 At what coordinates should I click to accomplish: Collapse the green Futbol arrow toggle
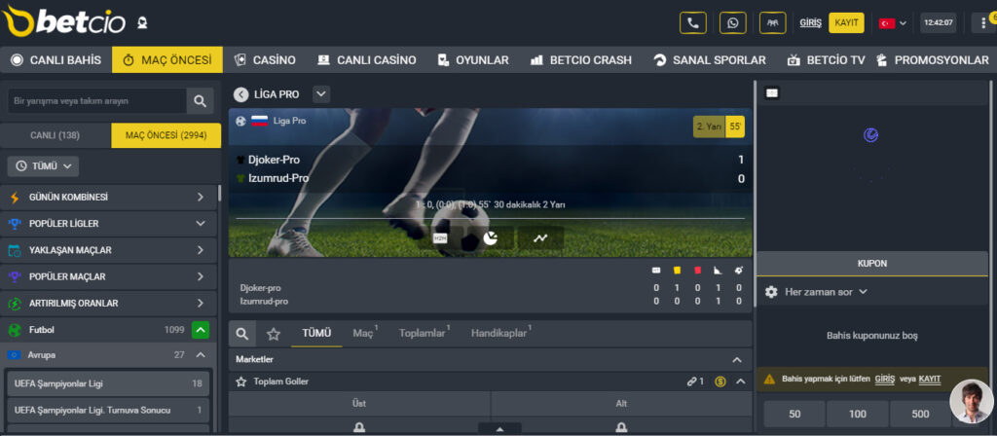click(x=201, y=330)
